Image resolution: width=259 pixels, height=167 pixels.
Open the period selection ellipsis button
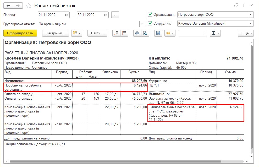click(x=115, y=15)
